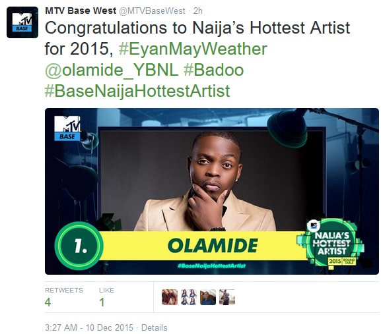Open #BaseNaijaHottestArtist hashtag in tweet text
This screenshot has height=334, width=381.
pyautogui.click(x=137, y=92)
